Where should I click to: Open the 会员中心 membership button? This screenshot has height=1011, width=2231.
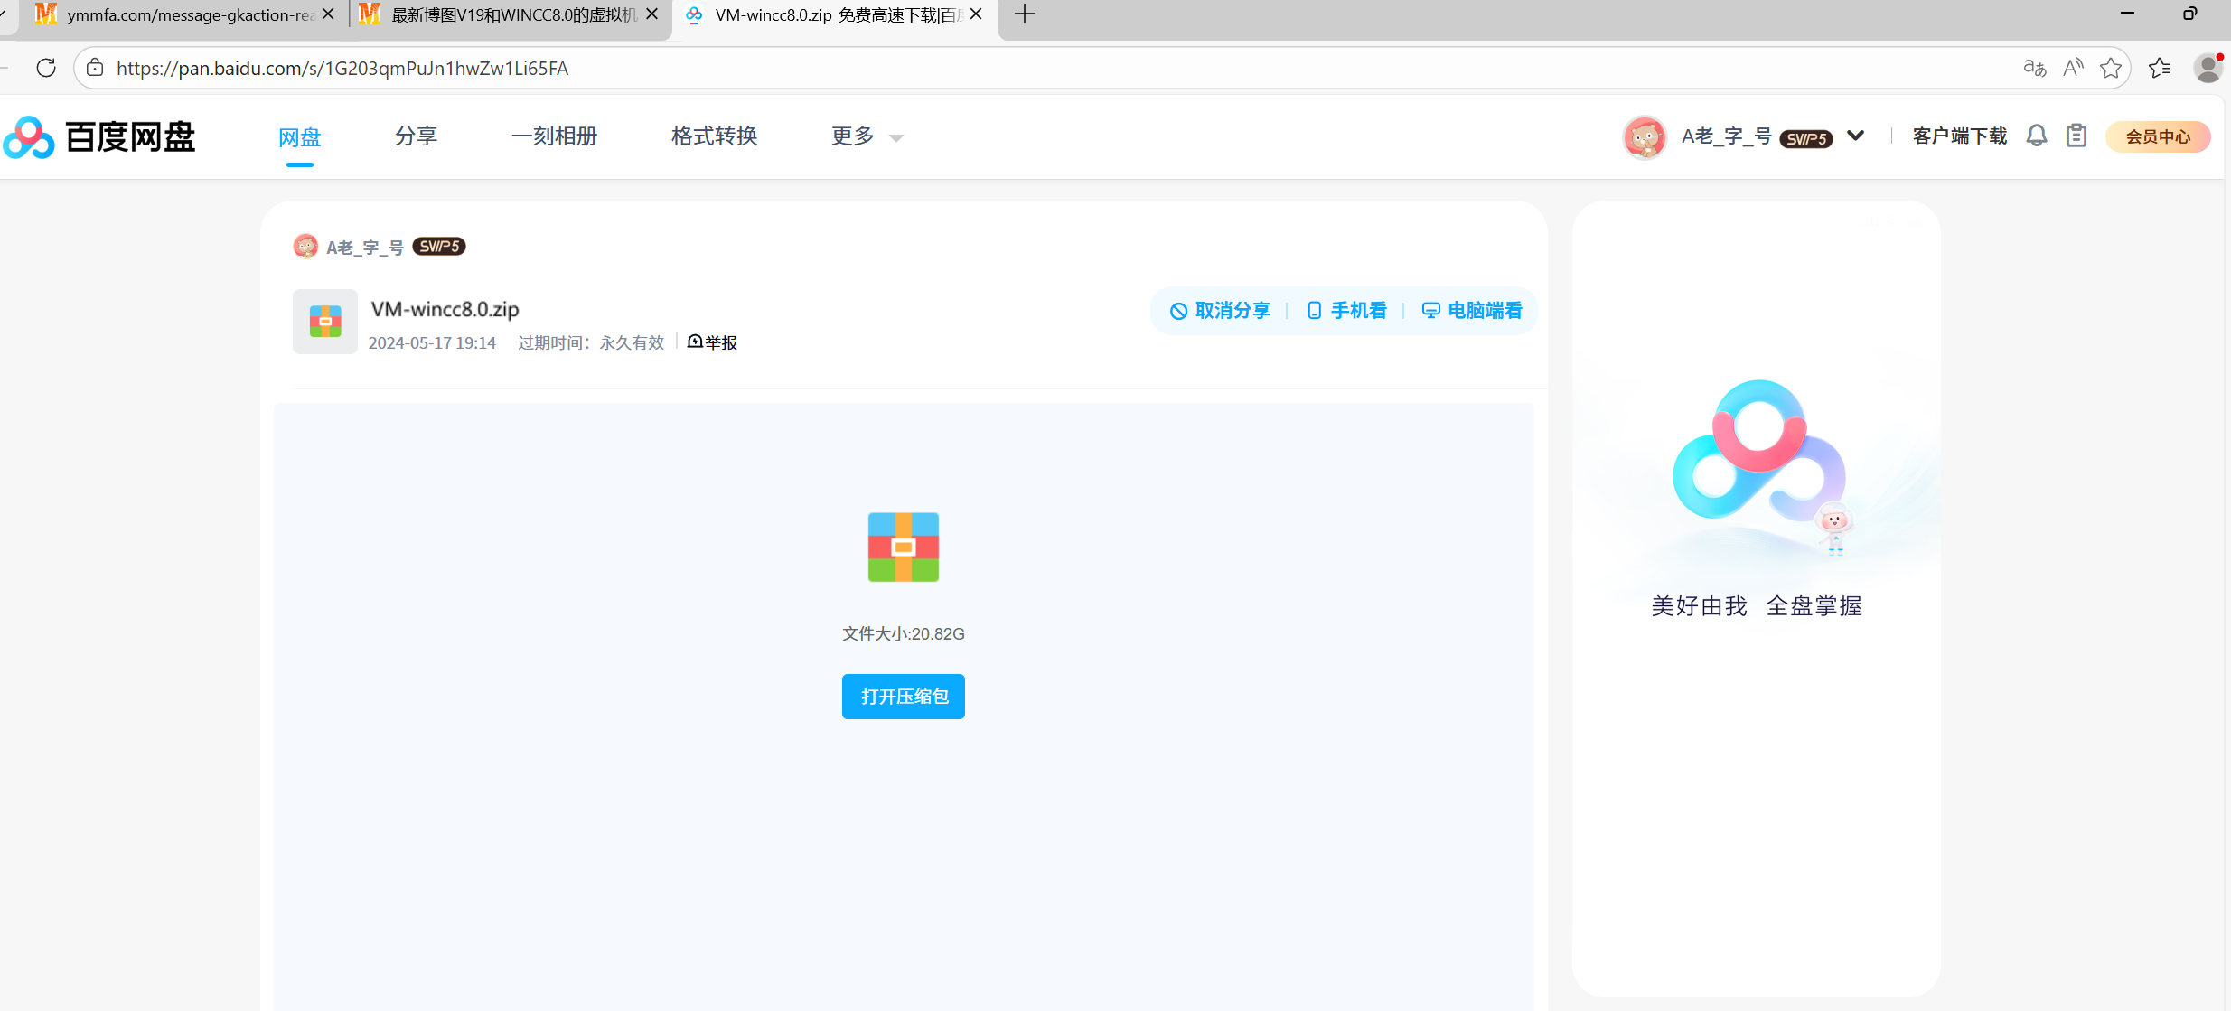point(2158,136)
